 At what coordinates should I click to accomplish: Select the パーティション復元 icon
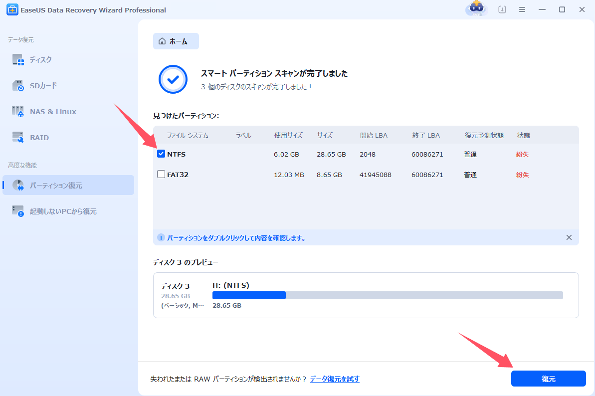[x=18, y=186]
